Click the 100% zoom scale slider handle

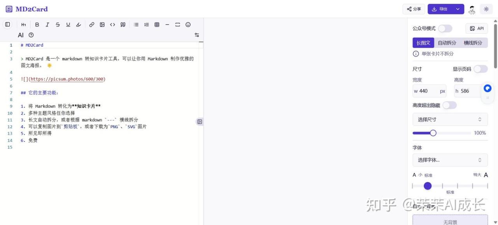point(433,133)
